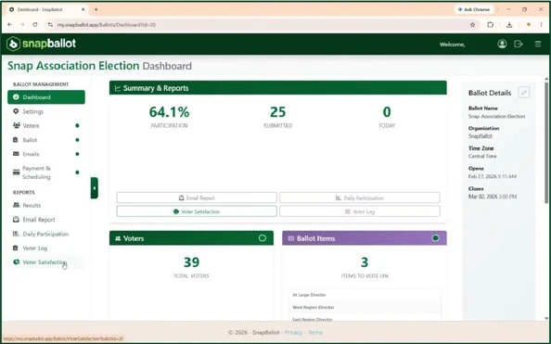Click the Chrome profile avatar dot
Screen dimensions: 551x344
tap(528, 25)
